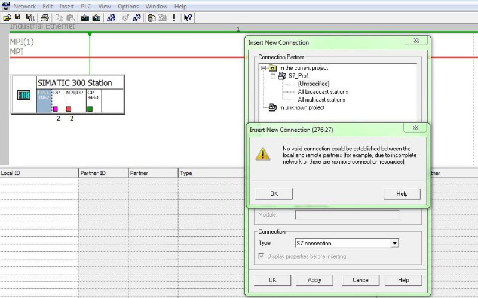
Task: Click the warning triangle icon in the error dialog
Action: coord(263,154)
